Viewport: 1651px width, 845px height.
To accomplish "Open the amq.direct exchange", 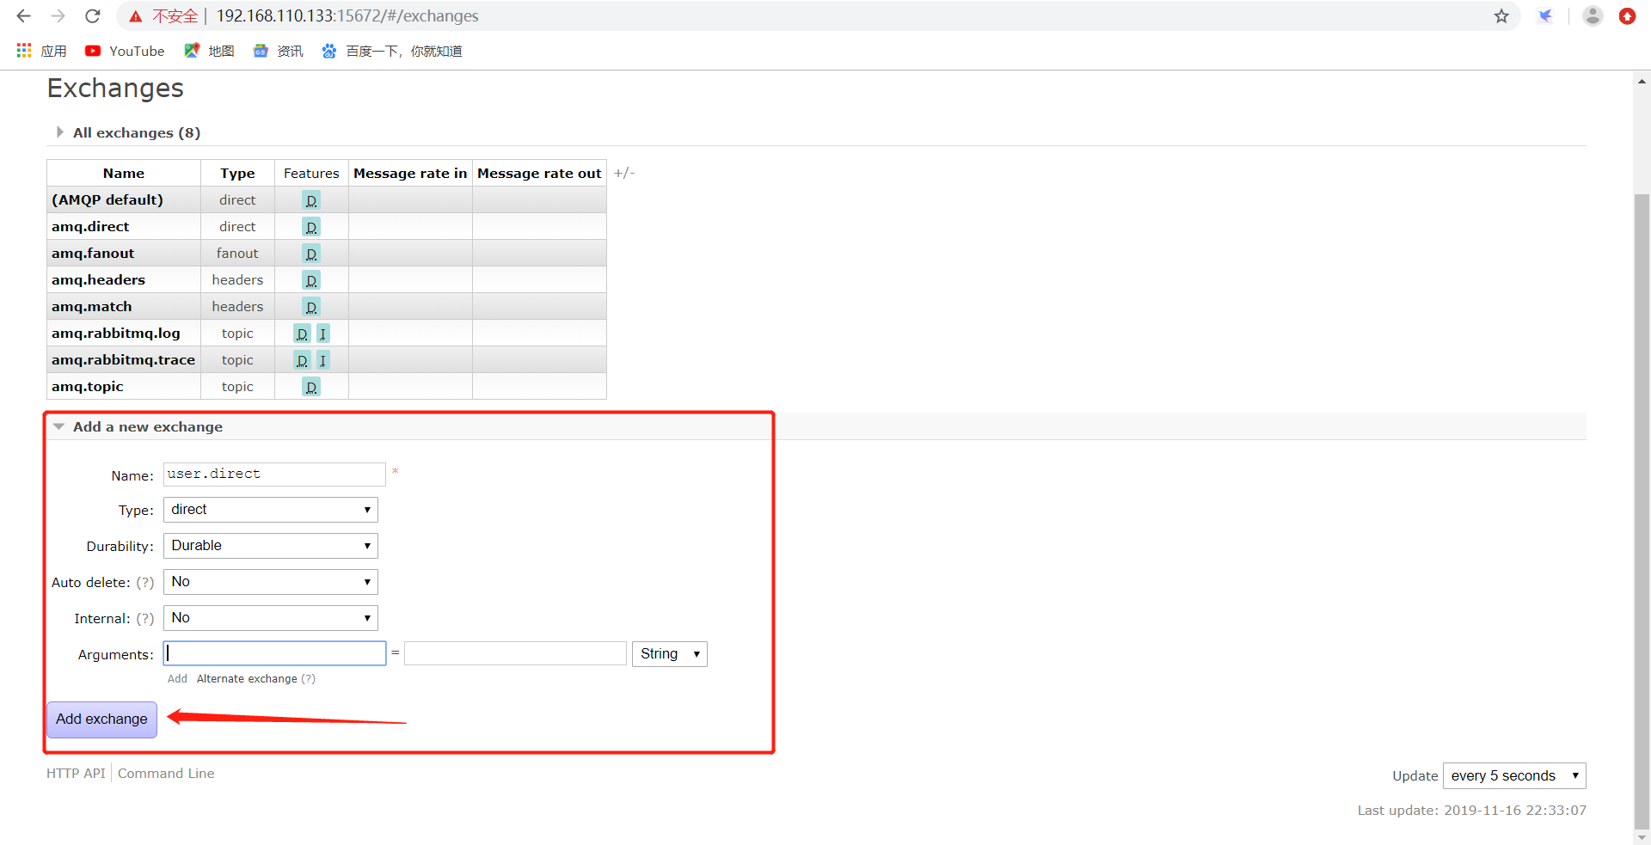I will [90, 226].
